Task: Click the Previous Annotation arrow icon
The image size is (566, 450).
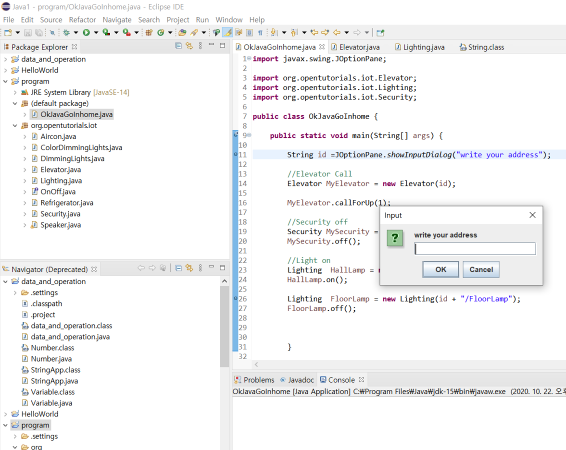Action: (294, 33)
